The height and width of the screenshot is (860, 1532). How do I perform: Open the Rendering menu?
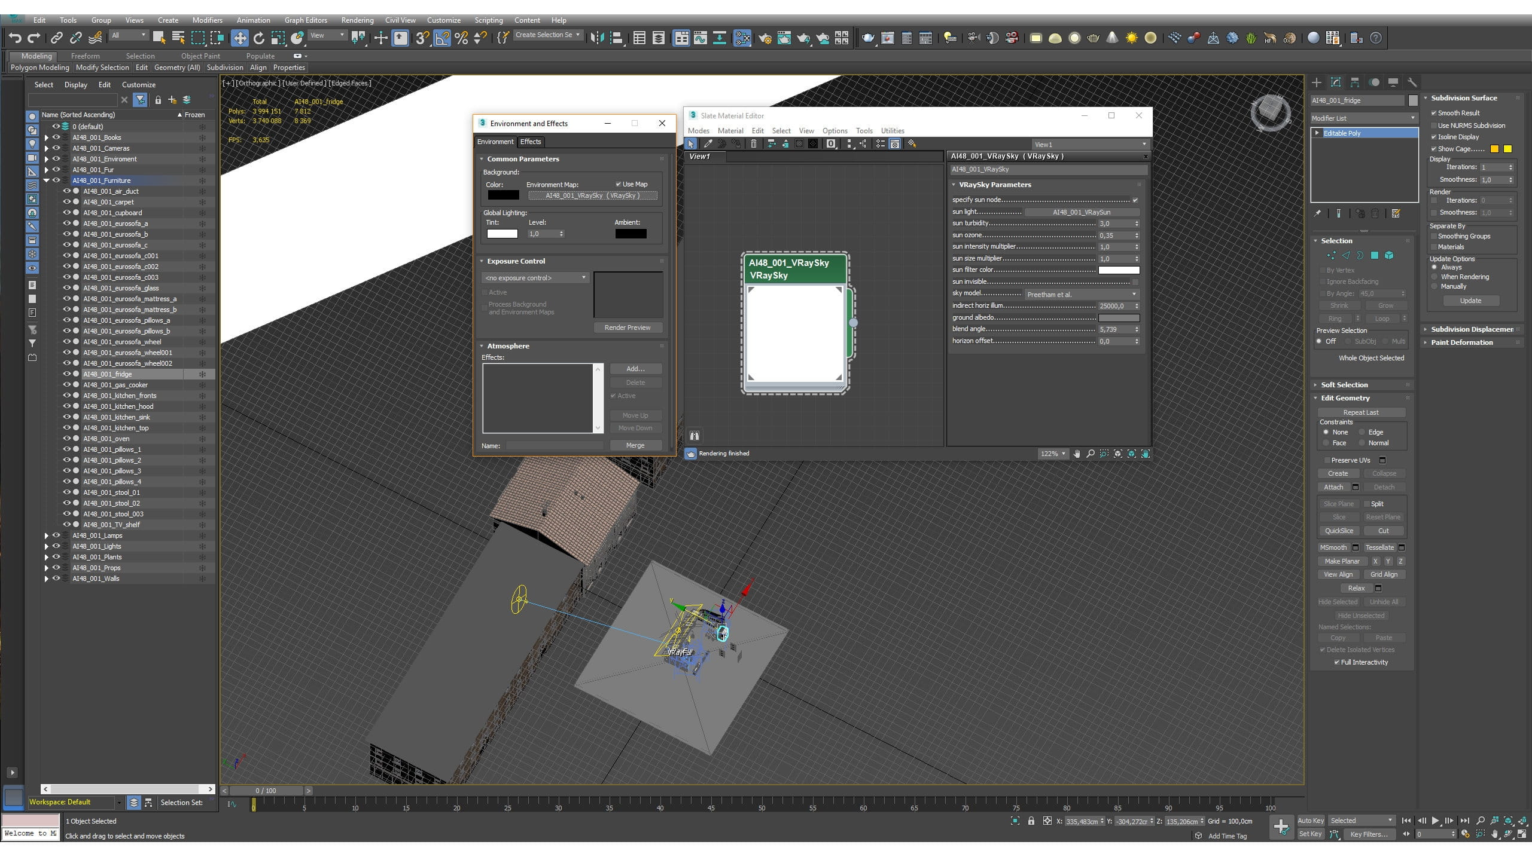pos(357,20)
